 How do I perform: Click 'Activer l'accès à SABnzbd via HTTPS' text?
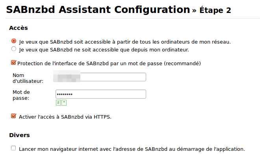[65, 117]
